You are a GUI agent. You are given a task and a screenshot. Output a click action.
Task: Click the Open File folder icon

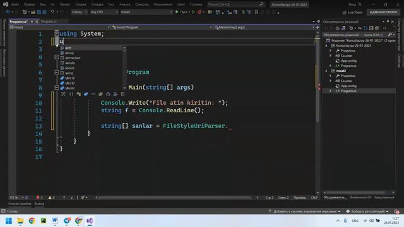[33, 12]
